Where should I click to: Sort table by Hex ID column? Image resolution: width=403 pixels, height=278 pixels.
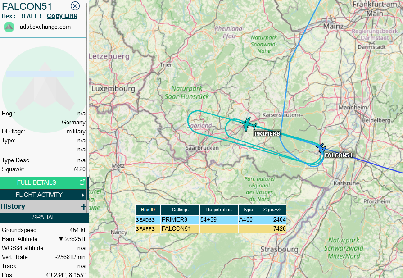click(x=148, y=210)
